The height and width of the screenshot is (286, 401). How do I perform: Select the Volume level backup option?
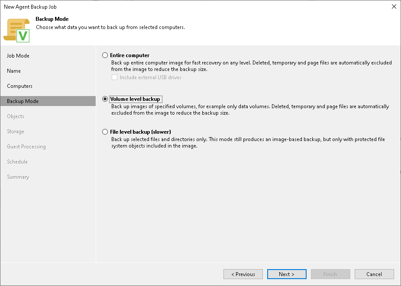[x=104, y=99]
